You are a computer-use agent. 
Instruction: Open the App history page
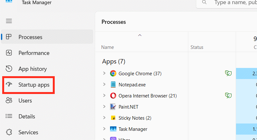point(47,69)
